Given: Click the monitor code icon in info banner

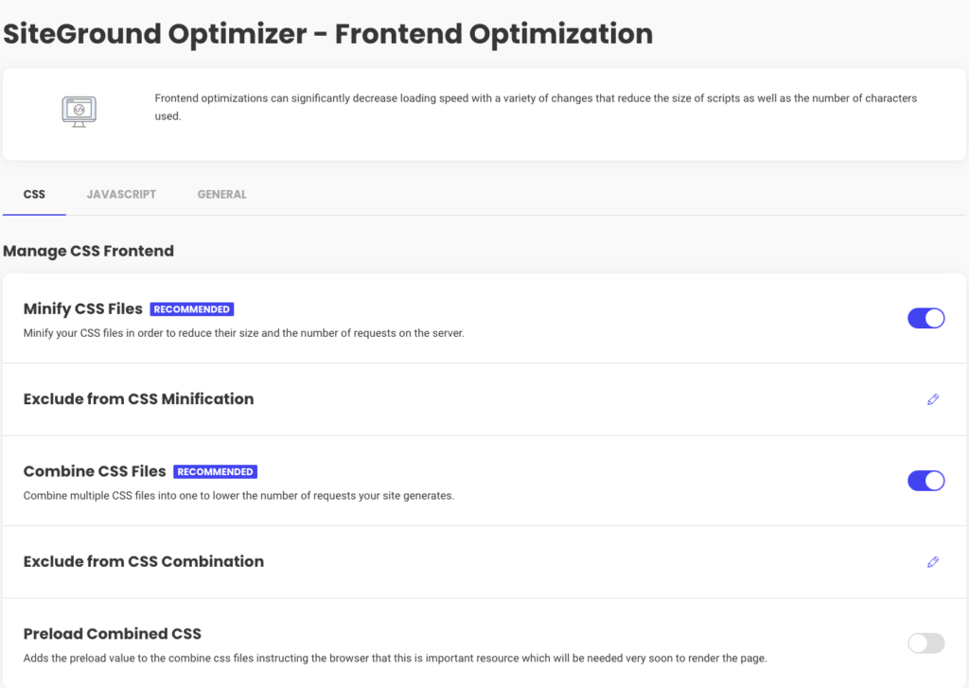Looking at the screenshot, I should coord(79,112).
